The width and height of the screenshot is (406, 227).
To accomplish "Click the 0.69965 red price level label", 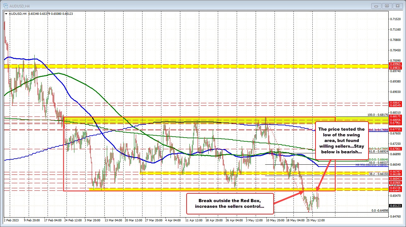I will [x=397, y=64].
